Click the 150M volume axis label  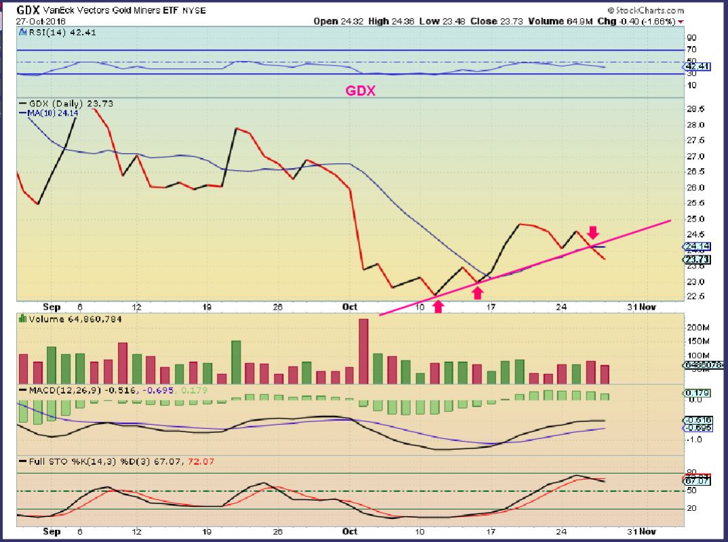pyautogui.click(x=697, y=341)
